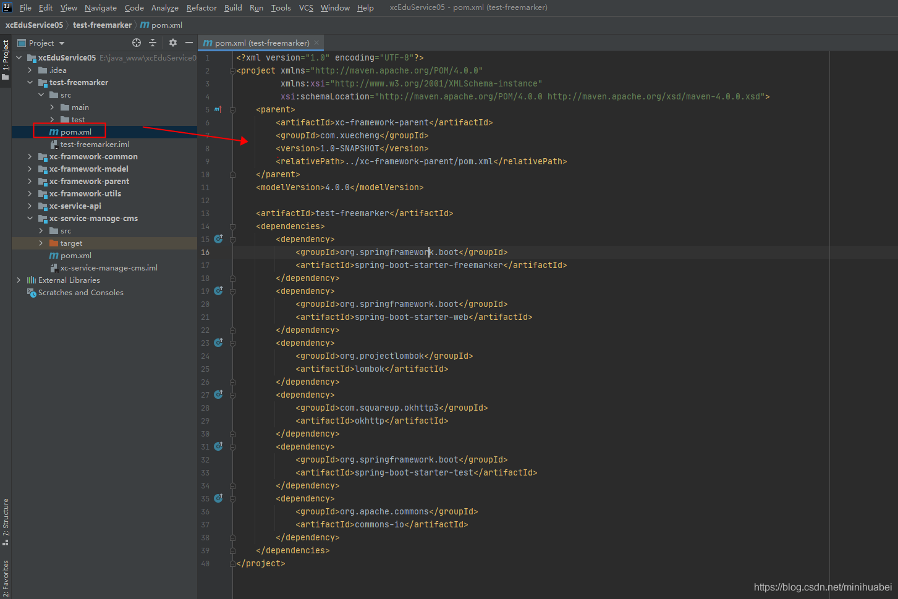Image resolution: width=898 pixels, height=599 pixels.
Task: Toggle the Z: Structure tool window
Action: (x=6, y=522)
